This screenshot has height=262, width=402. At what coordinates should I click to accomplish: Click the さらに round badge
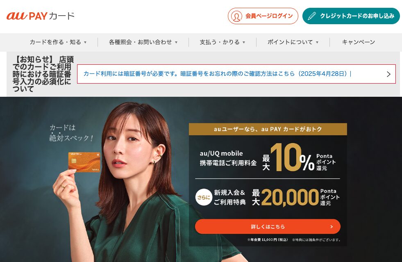pos(204,197)
